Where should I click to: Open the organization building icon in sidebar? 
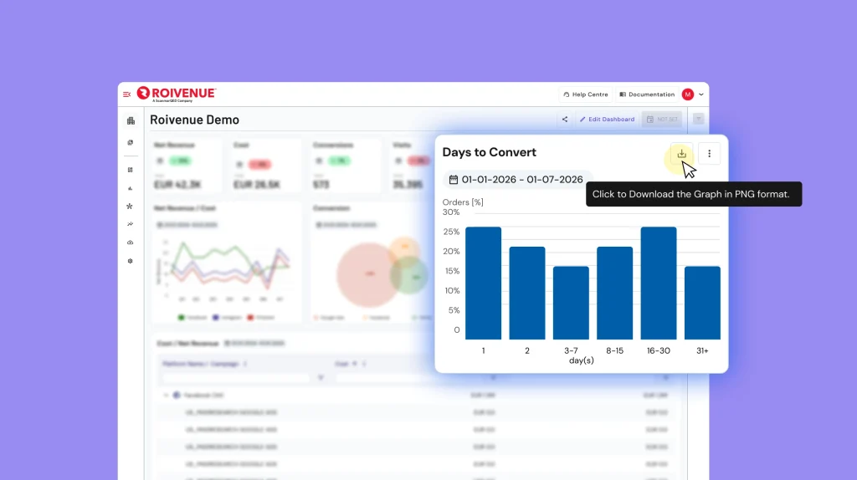131,120
